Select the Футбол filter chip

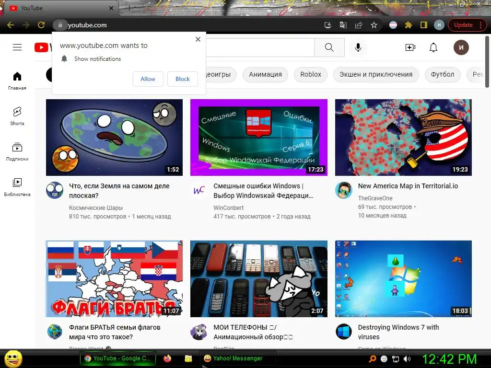pos(443,74)
